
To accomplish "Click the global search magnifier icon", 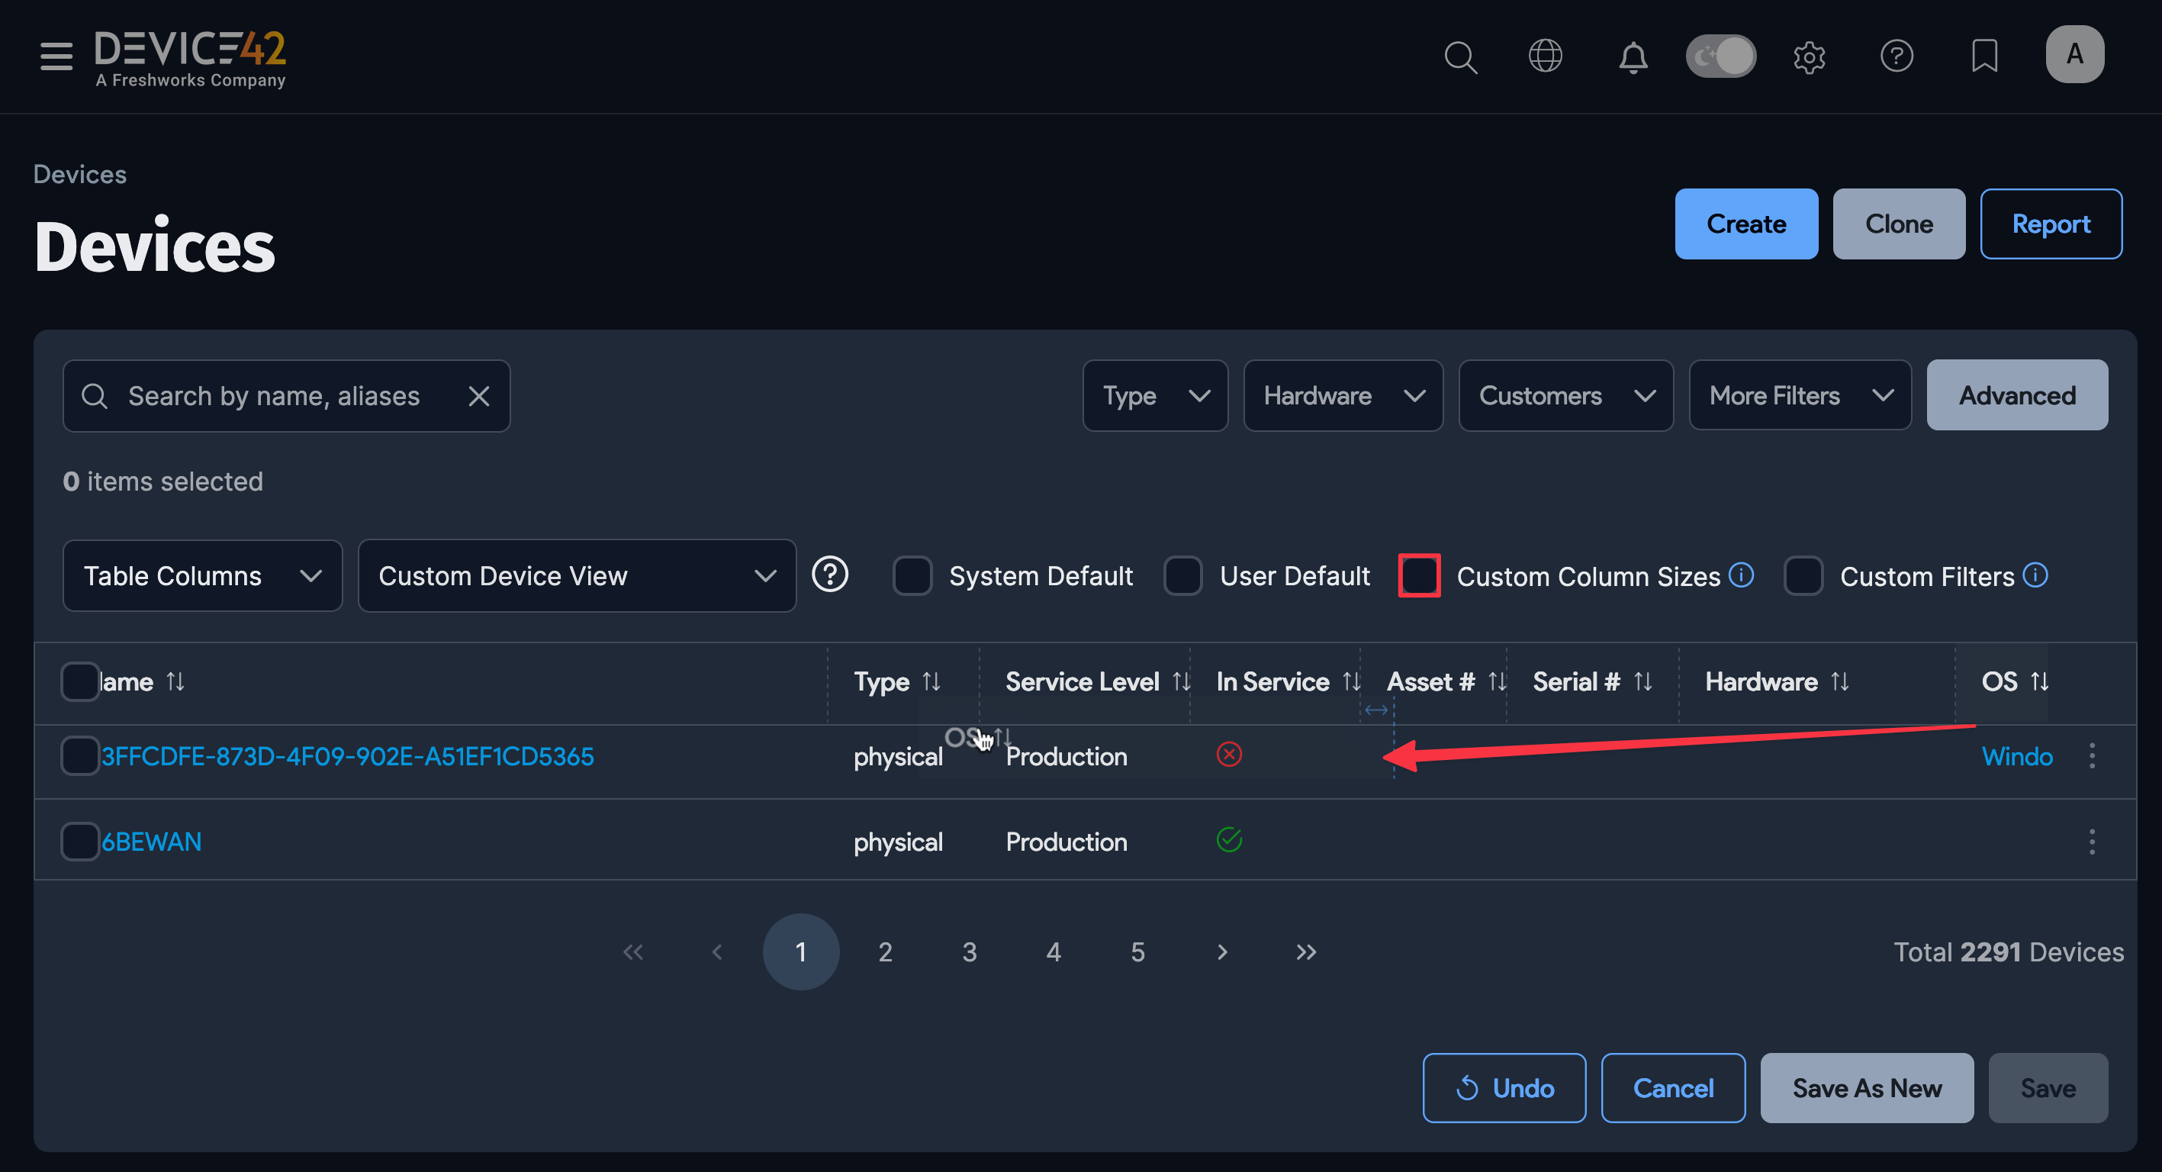I will (x=1459, y=56).
